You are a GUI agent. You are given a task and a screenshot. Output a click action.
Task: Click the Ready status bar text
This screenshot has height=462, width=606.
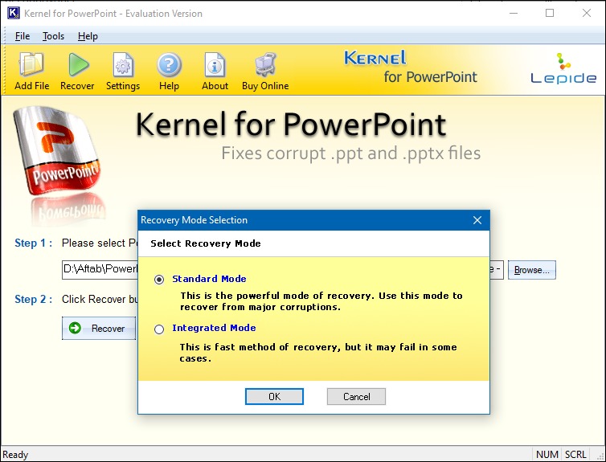pos(15,454)
